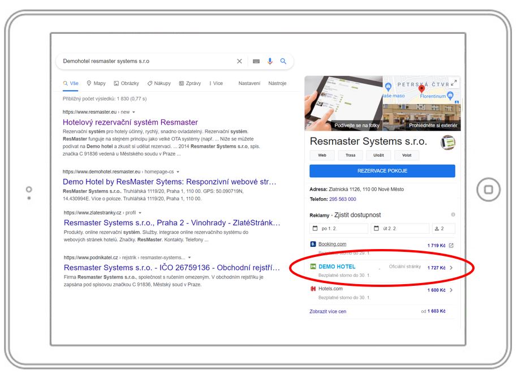This screenshot has width=517, height=373.
Task: Open the Booking.com price offer link
Action: [333, 244]
